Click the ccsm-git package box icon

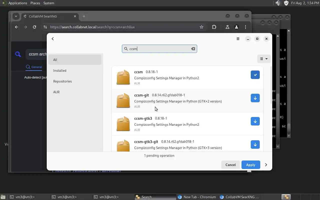(123, 100)
